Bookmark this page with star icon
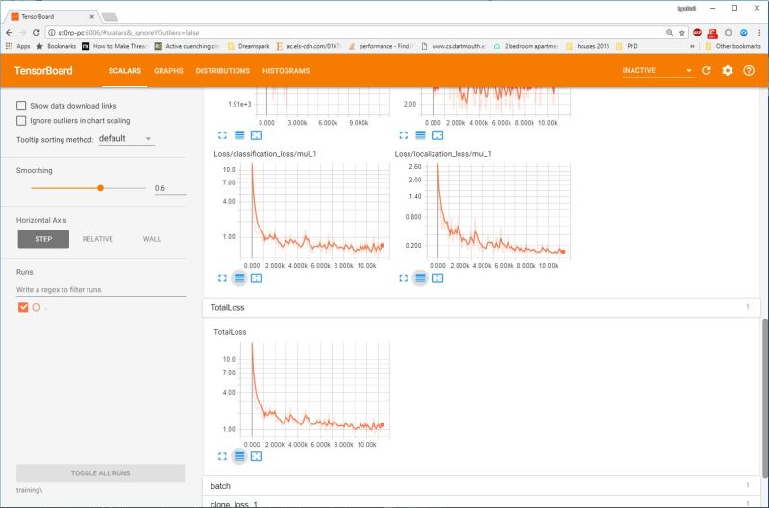The image size is (769, 508). [x=682, y=33]
